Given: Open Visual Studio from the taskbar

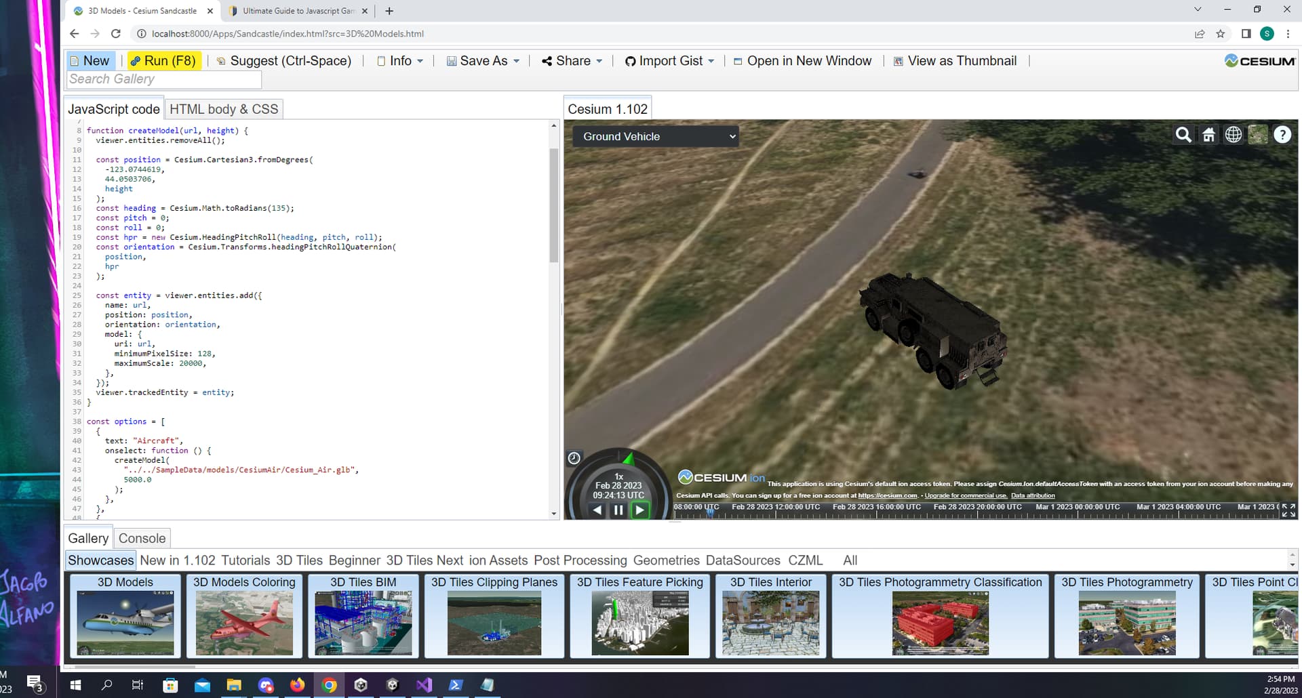Looking at the screenshot, I should (424, 685).
